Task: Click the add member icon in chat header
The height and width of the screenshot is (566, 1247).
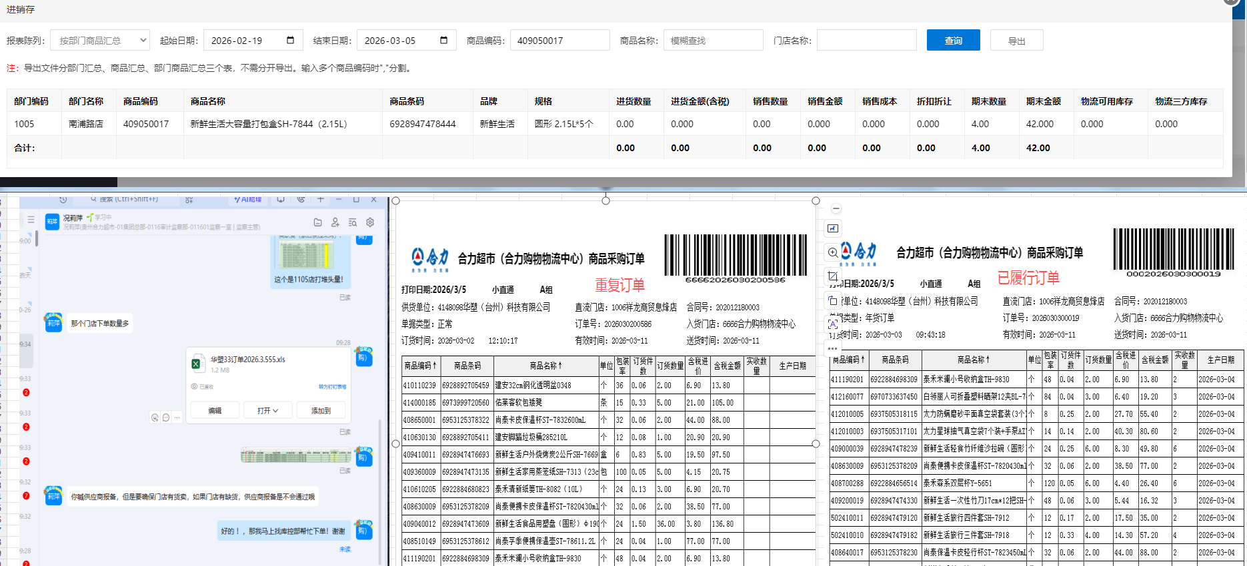Action: point(335,222)
